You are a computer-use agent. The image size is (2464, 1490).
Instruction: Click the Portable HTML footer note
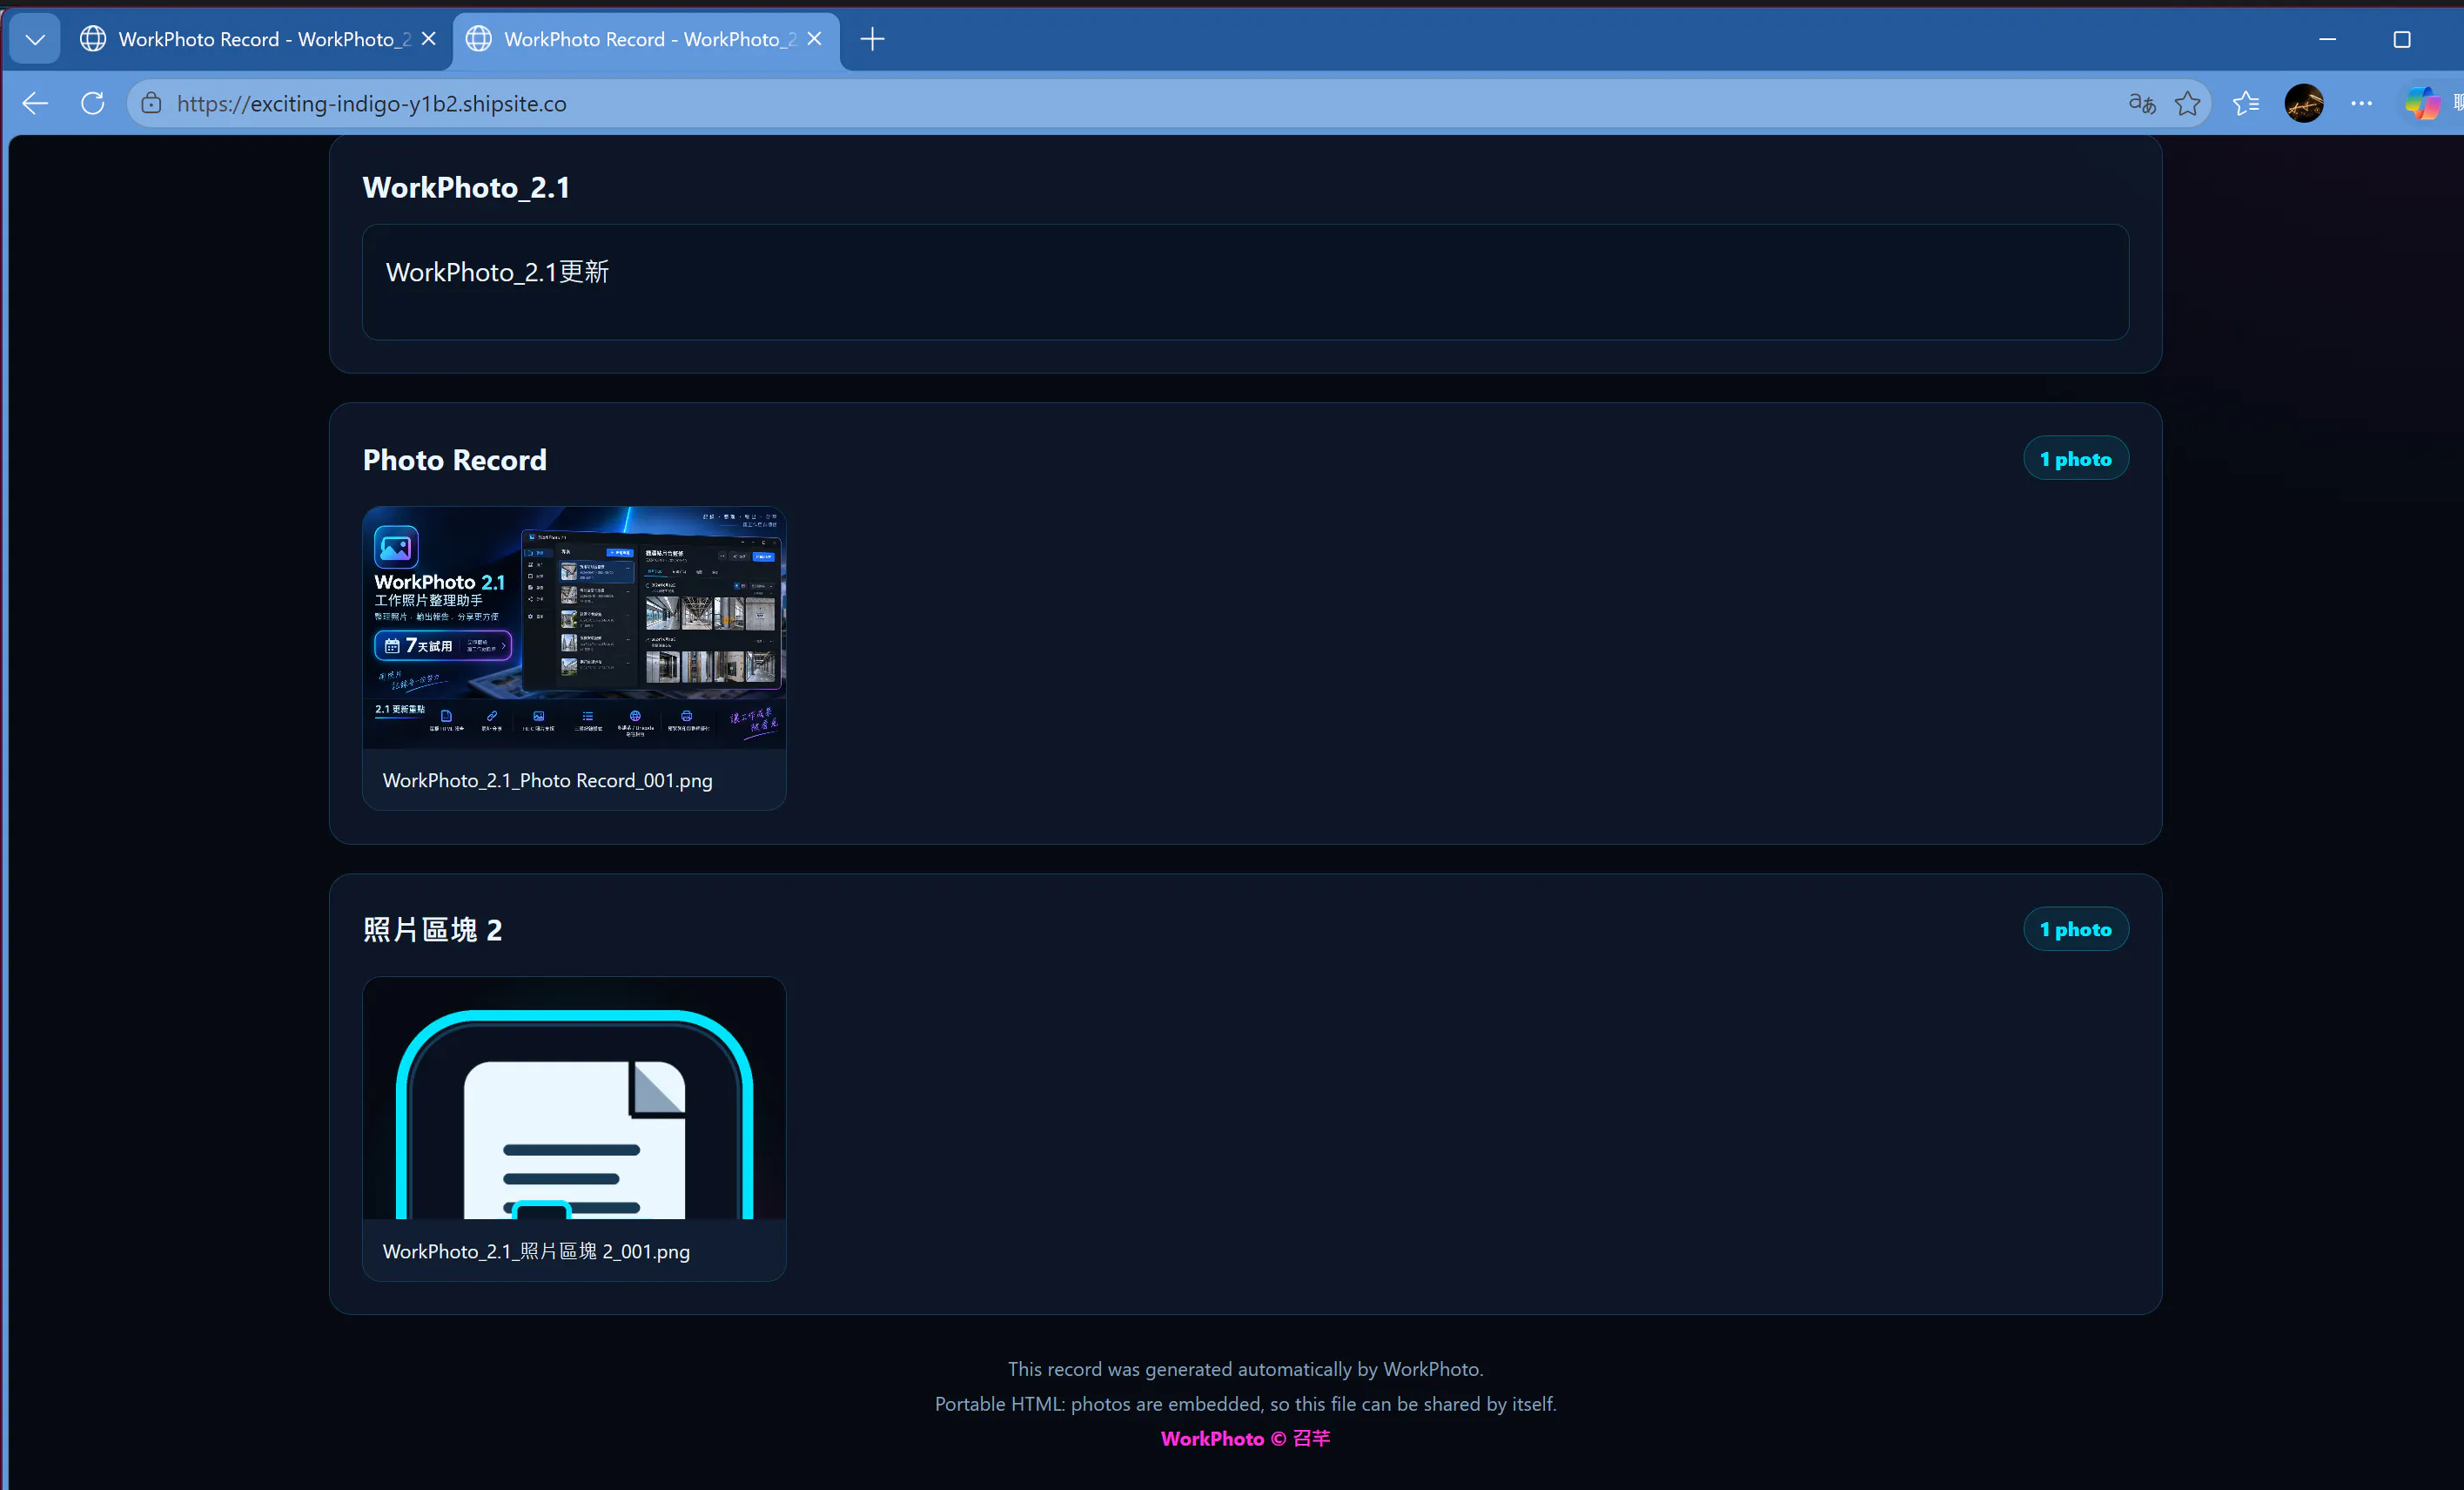1245,1403
